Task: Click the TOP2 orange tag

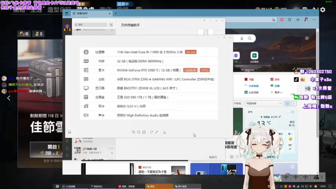Action: tap(205, 70)
